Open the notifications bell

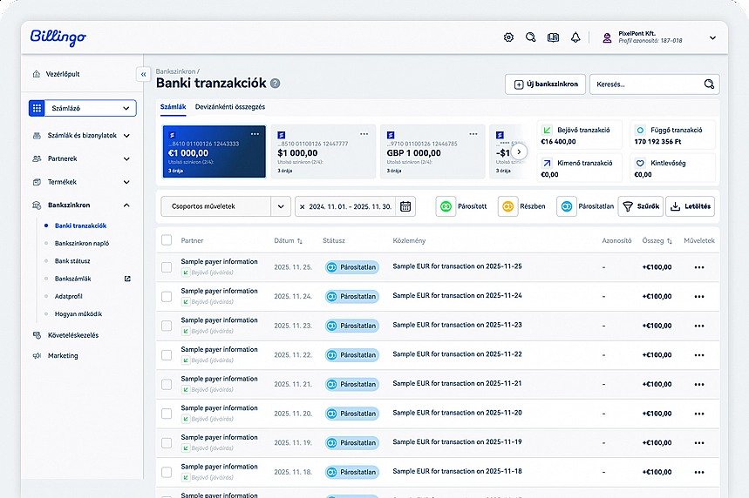(x=575, y=37)
